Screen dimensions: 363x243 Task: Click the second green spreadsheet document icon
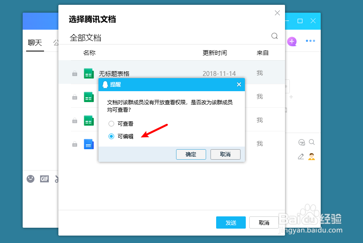click(x=88, y=97)
